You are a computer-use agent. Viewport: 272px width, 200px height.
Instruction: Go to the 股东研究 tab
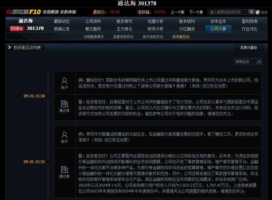(x=124, y=21)
